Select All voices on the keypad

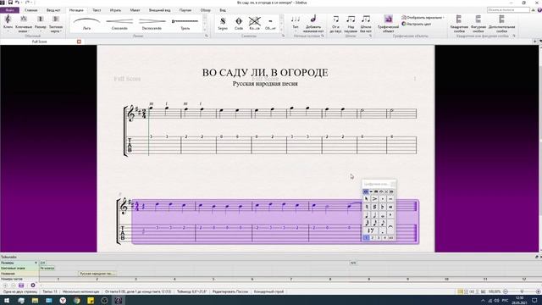pos(391,238)
